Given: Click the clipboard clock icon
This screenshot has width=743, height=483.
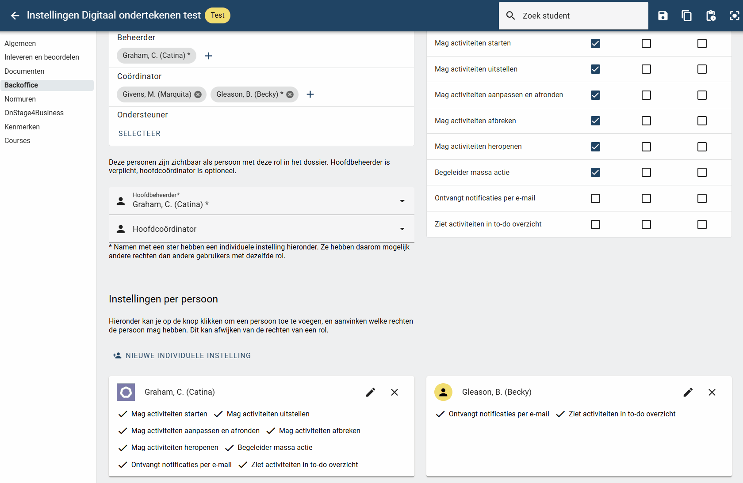Looking at the screenshot, I should [x=711, y=16].
